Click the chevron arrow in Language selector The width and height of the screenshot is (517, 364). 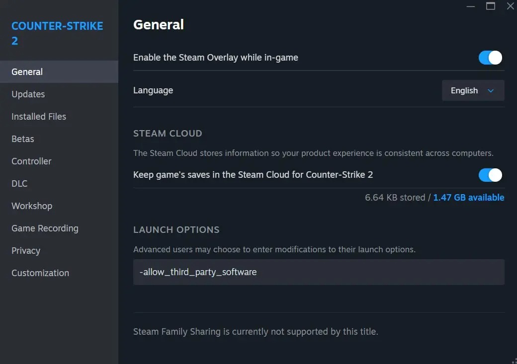click(491, 91)
